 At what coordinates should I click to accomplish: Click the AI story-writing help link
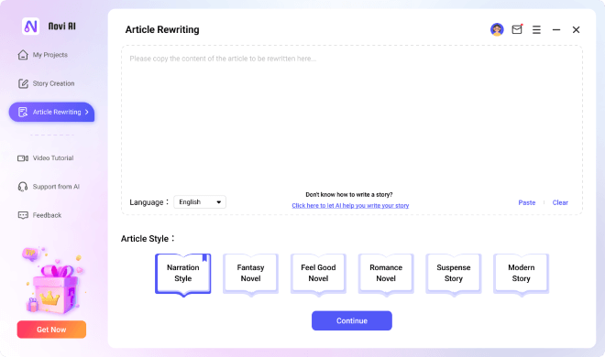pyautogui.click(x=350, y=206)
